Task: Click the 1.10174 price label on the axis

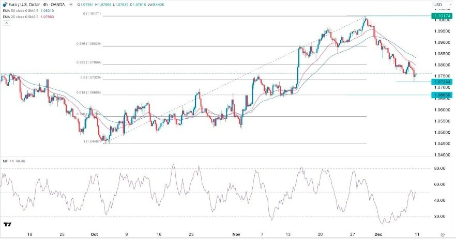Action: pos(442,16)
